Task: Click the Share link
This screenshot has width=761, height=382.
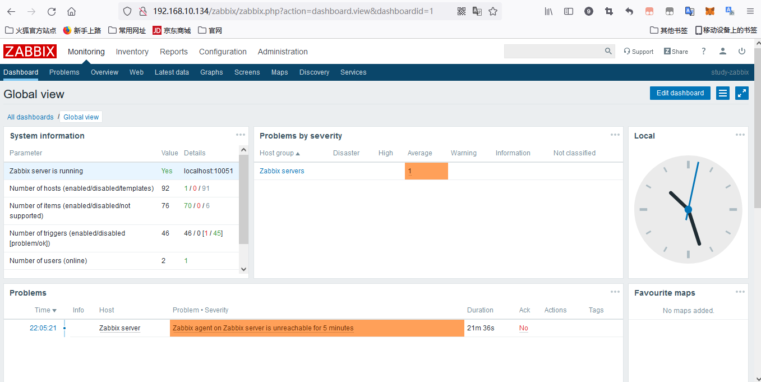Action: [x=676, y=52]
